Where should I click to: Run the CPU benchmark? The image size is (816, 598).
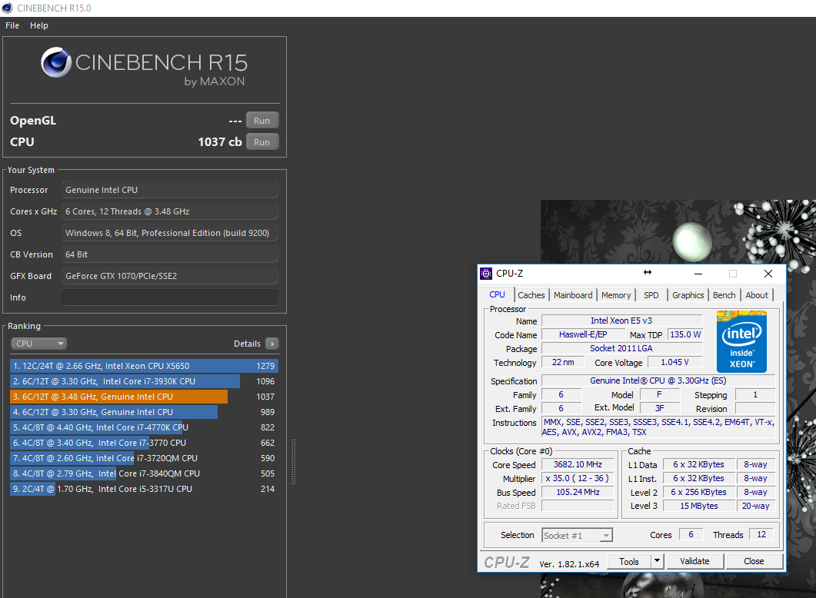tap(261, 142)
